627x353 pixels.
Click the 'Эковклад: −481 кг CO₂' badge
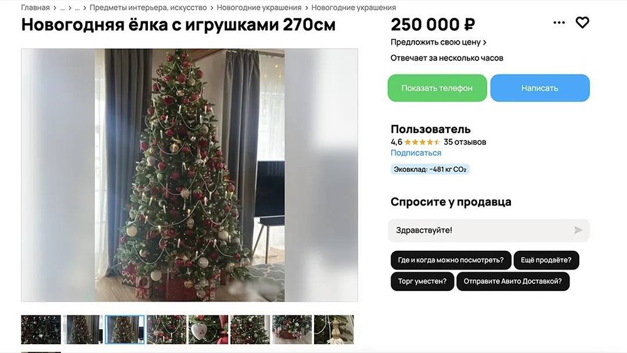coord(430,169)
